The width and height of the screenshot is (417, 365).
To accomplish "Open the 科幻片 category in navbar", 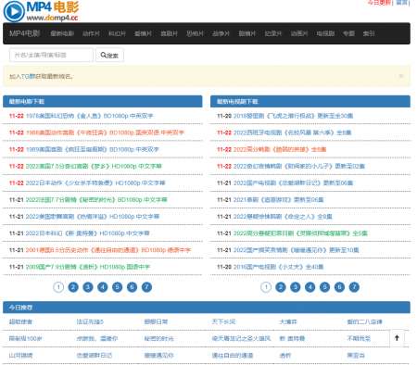I will [x=117, y=33].
